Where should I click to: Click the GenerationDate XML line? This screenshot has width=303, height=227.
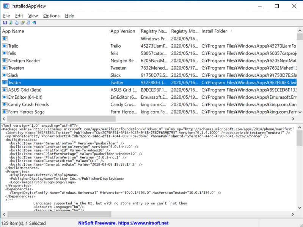[76, 165]
